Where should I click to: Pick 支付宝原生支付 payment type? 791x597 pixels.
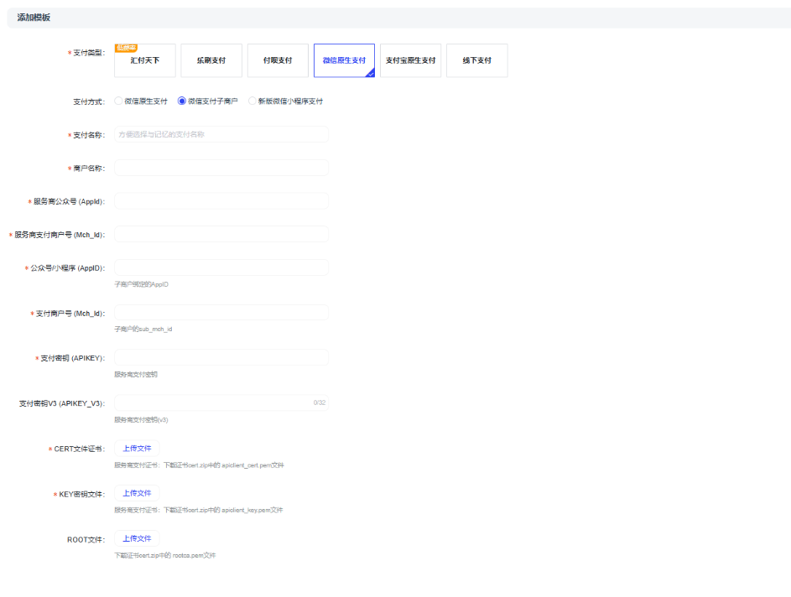click(x=410, y=60)
